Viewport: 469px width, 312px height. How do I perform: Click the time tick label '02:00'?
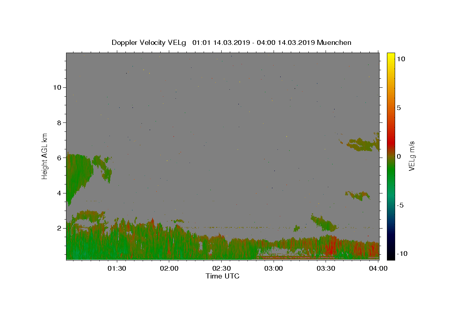click(x=169, y=269)
